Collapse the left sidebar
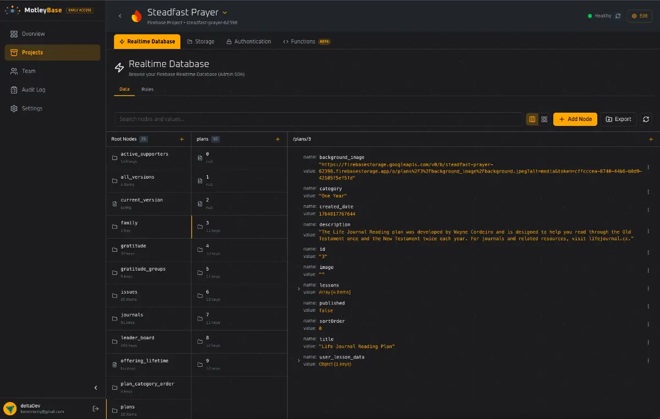The width and height of the screenshot is (660, 419). (96, 388)
